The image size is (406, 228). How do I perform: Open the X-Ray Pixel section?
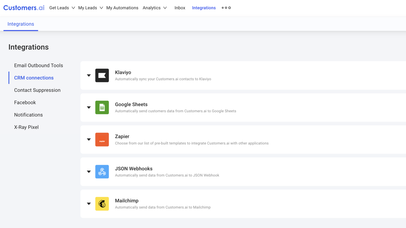pyautogui.click(x=26, y=127)
